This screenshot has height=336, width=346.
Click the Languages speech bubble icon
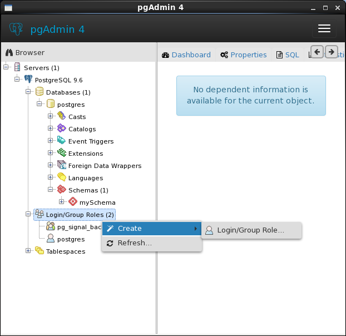click(62, 177)
